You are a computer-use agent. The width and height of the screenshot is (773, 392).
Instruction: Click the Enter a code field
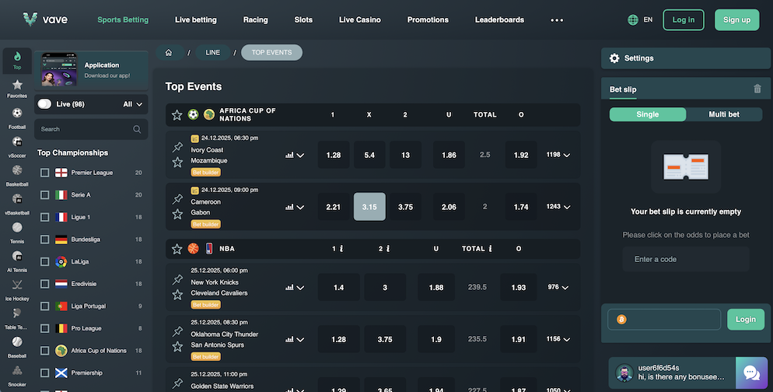pos(686,259)
